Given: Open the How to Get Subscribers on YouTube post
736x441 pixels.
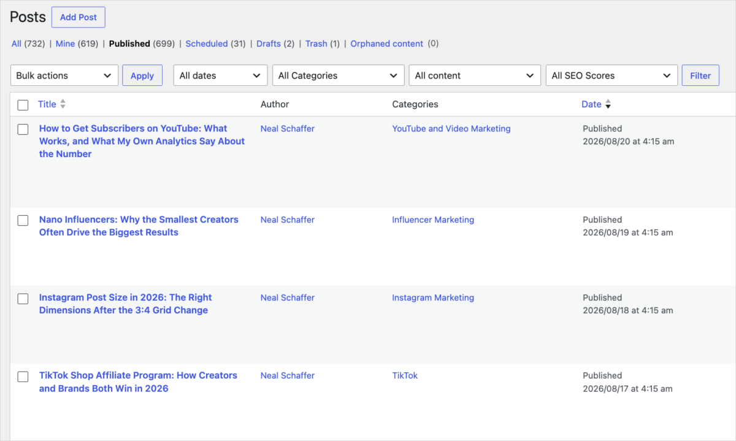Looking at the screenshot, I should (x=142, y=141).
